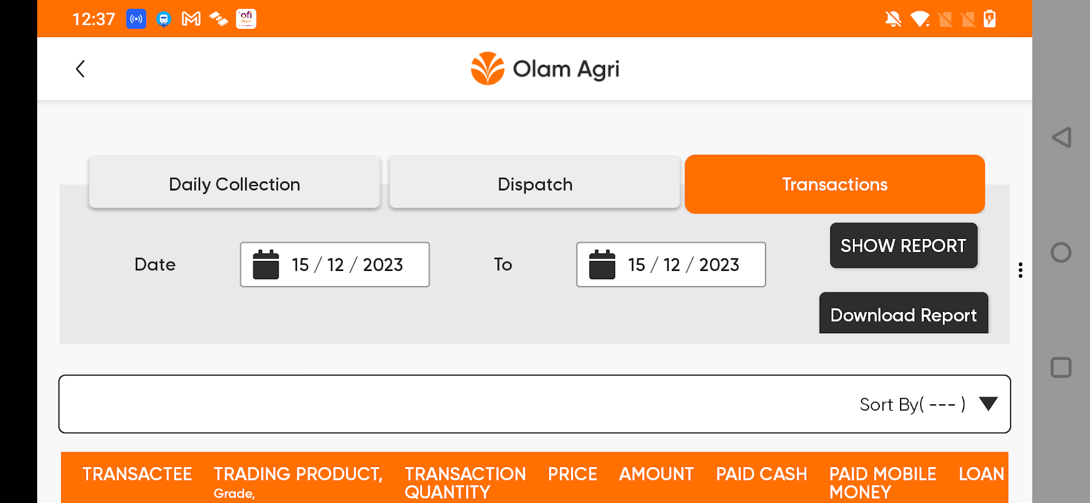Edit the To date field

coord(684,265)
